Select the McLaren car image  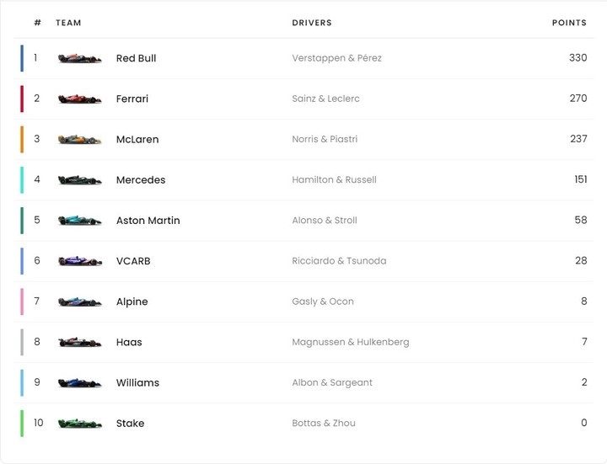[x=79, y=140]
